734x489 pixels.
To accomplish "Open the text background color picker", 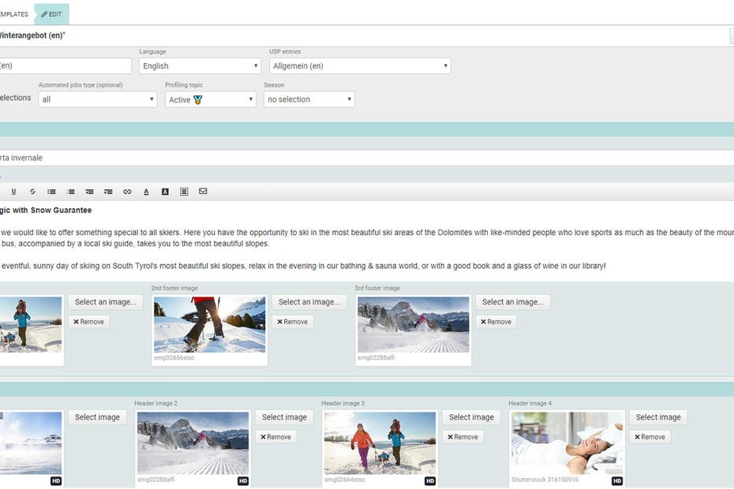I will (x=165, y=192).
